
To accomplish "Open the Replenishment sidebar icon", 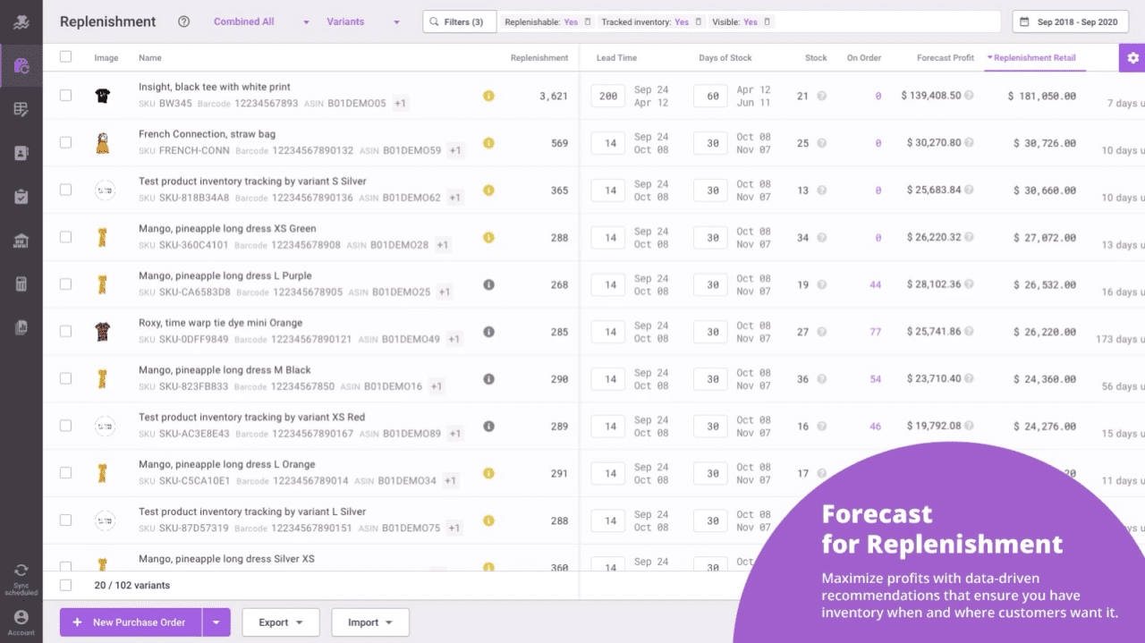I will pos(20,64).
